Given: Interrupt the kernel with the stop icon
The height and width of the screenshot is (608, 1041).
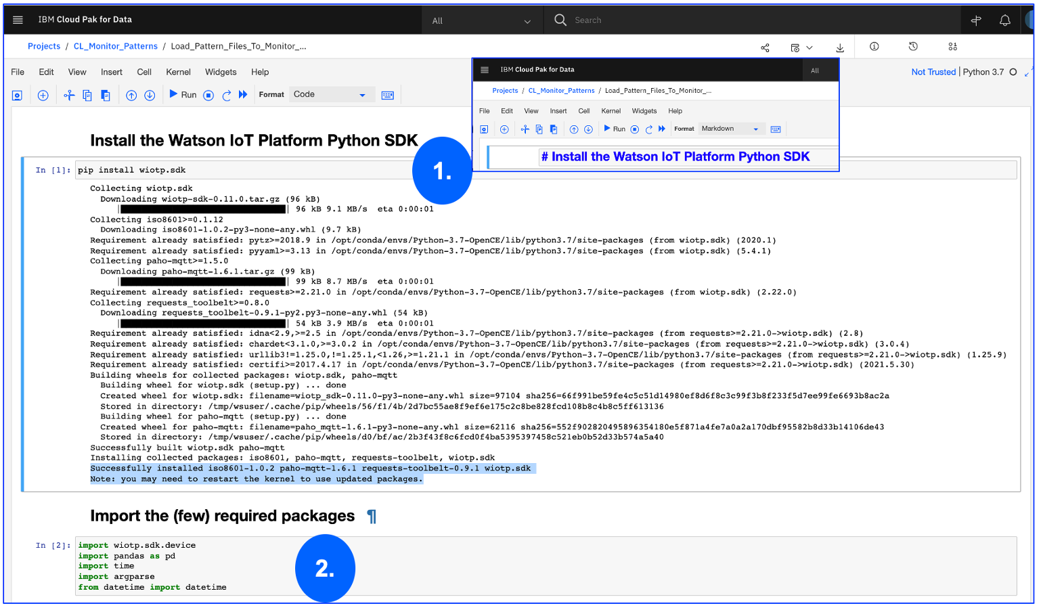Looking at the screenshot, I should point(208,95).
